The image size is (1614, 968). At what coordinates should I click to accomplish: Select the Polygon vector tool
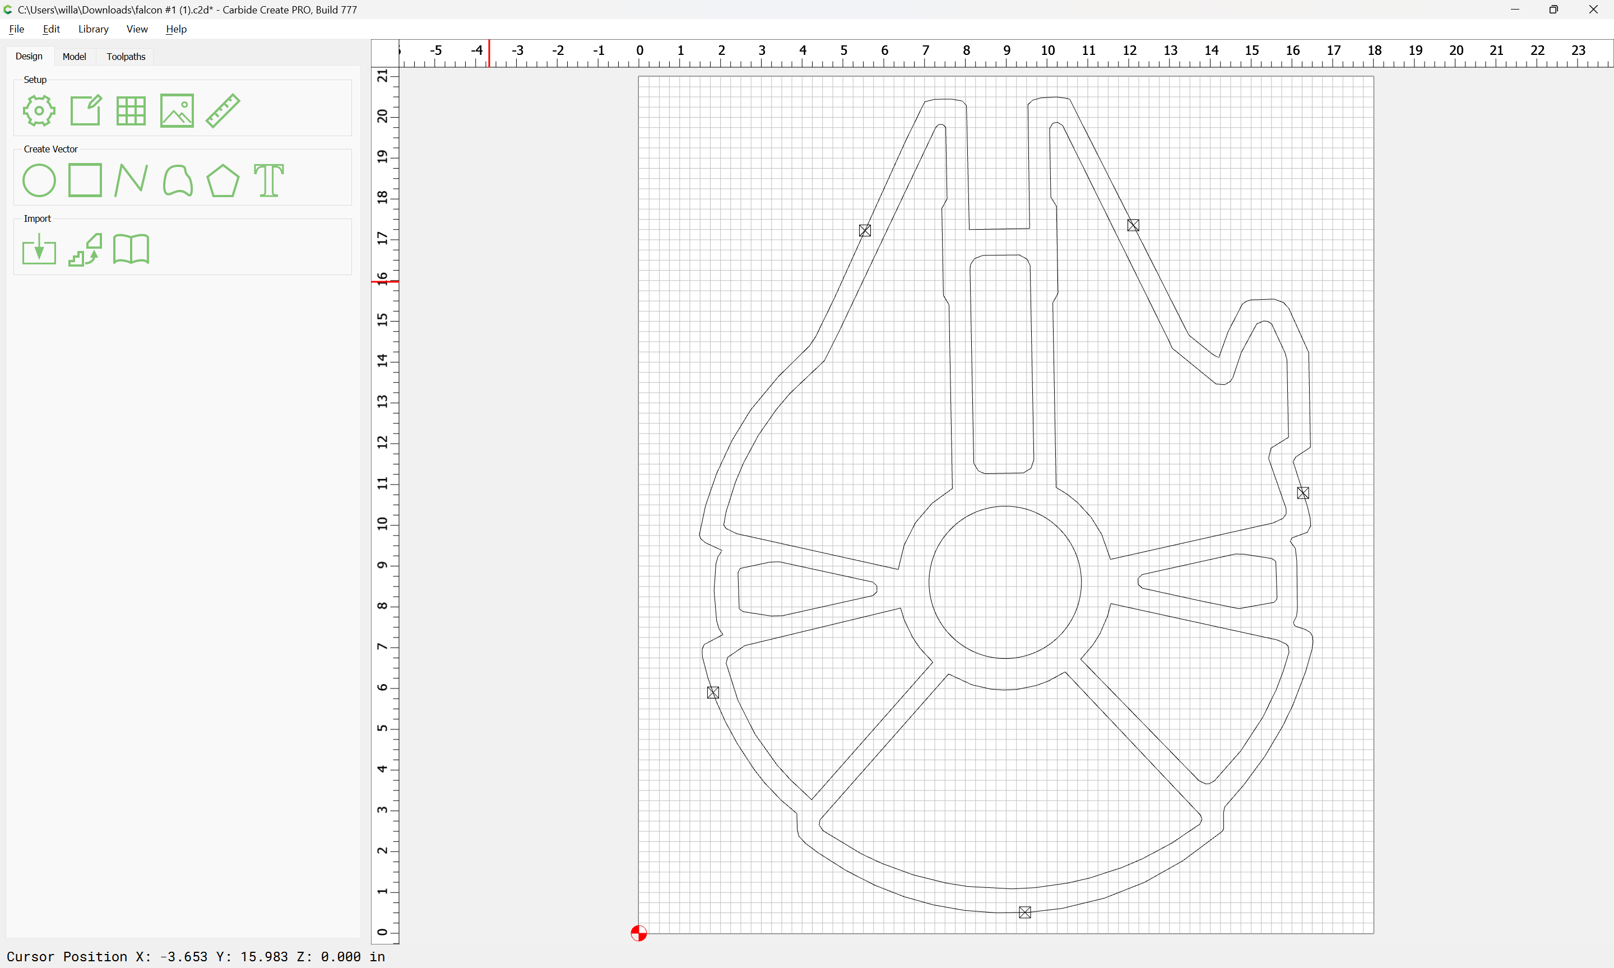223,180
